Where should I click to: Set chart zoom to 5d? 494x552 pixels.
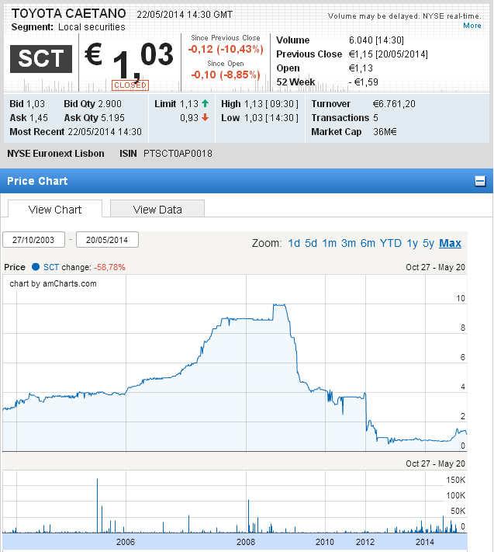(x=311, y=243)
